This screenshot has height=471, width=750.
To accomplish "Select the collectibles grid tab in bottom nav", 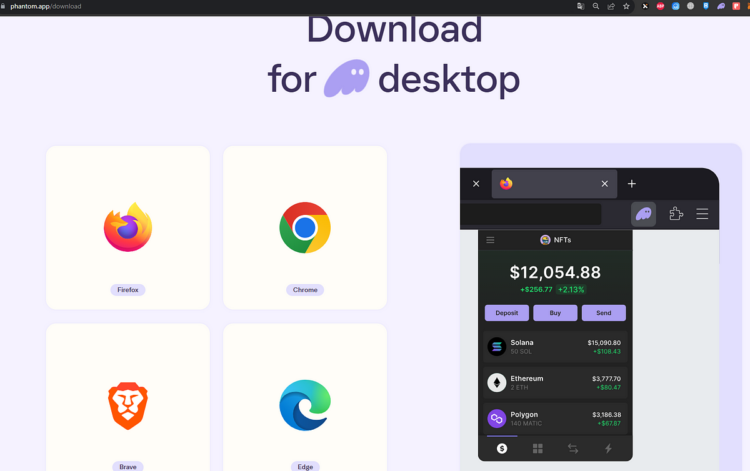I will [x=537, y=449].
